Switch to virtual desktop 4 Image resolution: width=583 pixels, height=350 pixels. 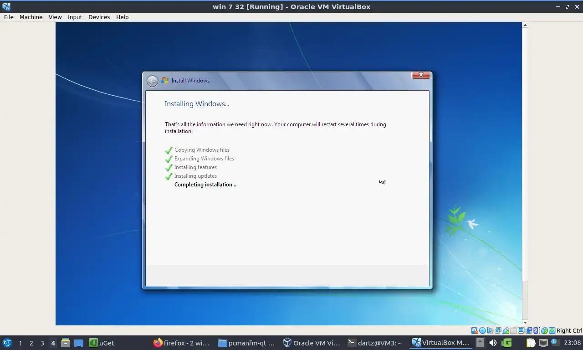click(53, 343)
